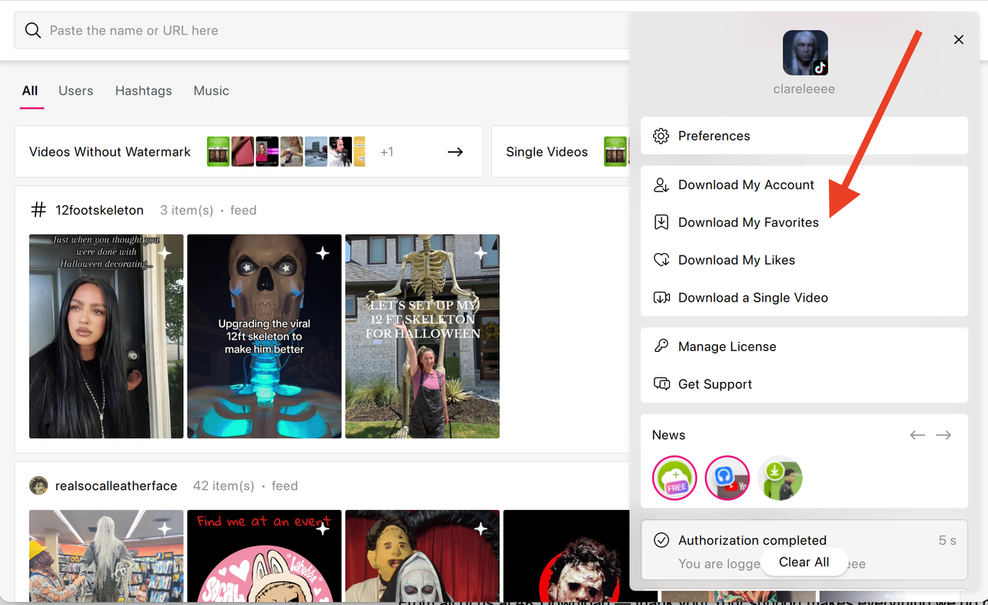Switch to the Users tab
The image size is (988, 605).
pos(76,91)
